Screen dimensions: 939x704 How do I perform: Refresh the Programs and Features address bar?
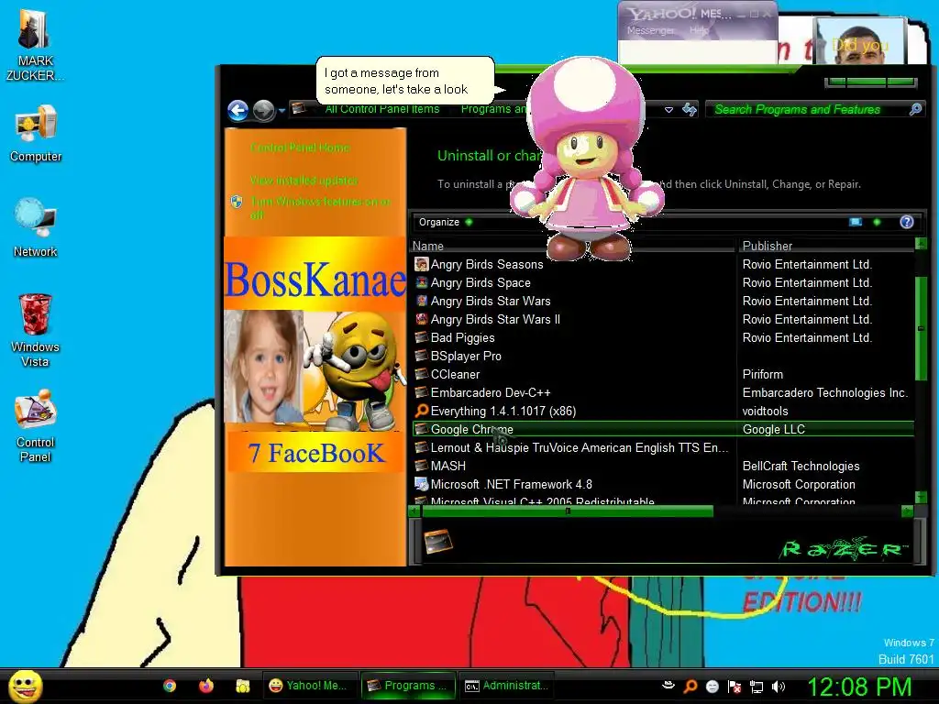click(690, 109)
